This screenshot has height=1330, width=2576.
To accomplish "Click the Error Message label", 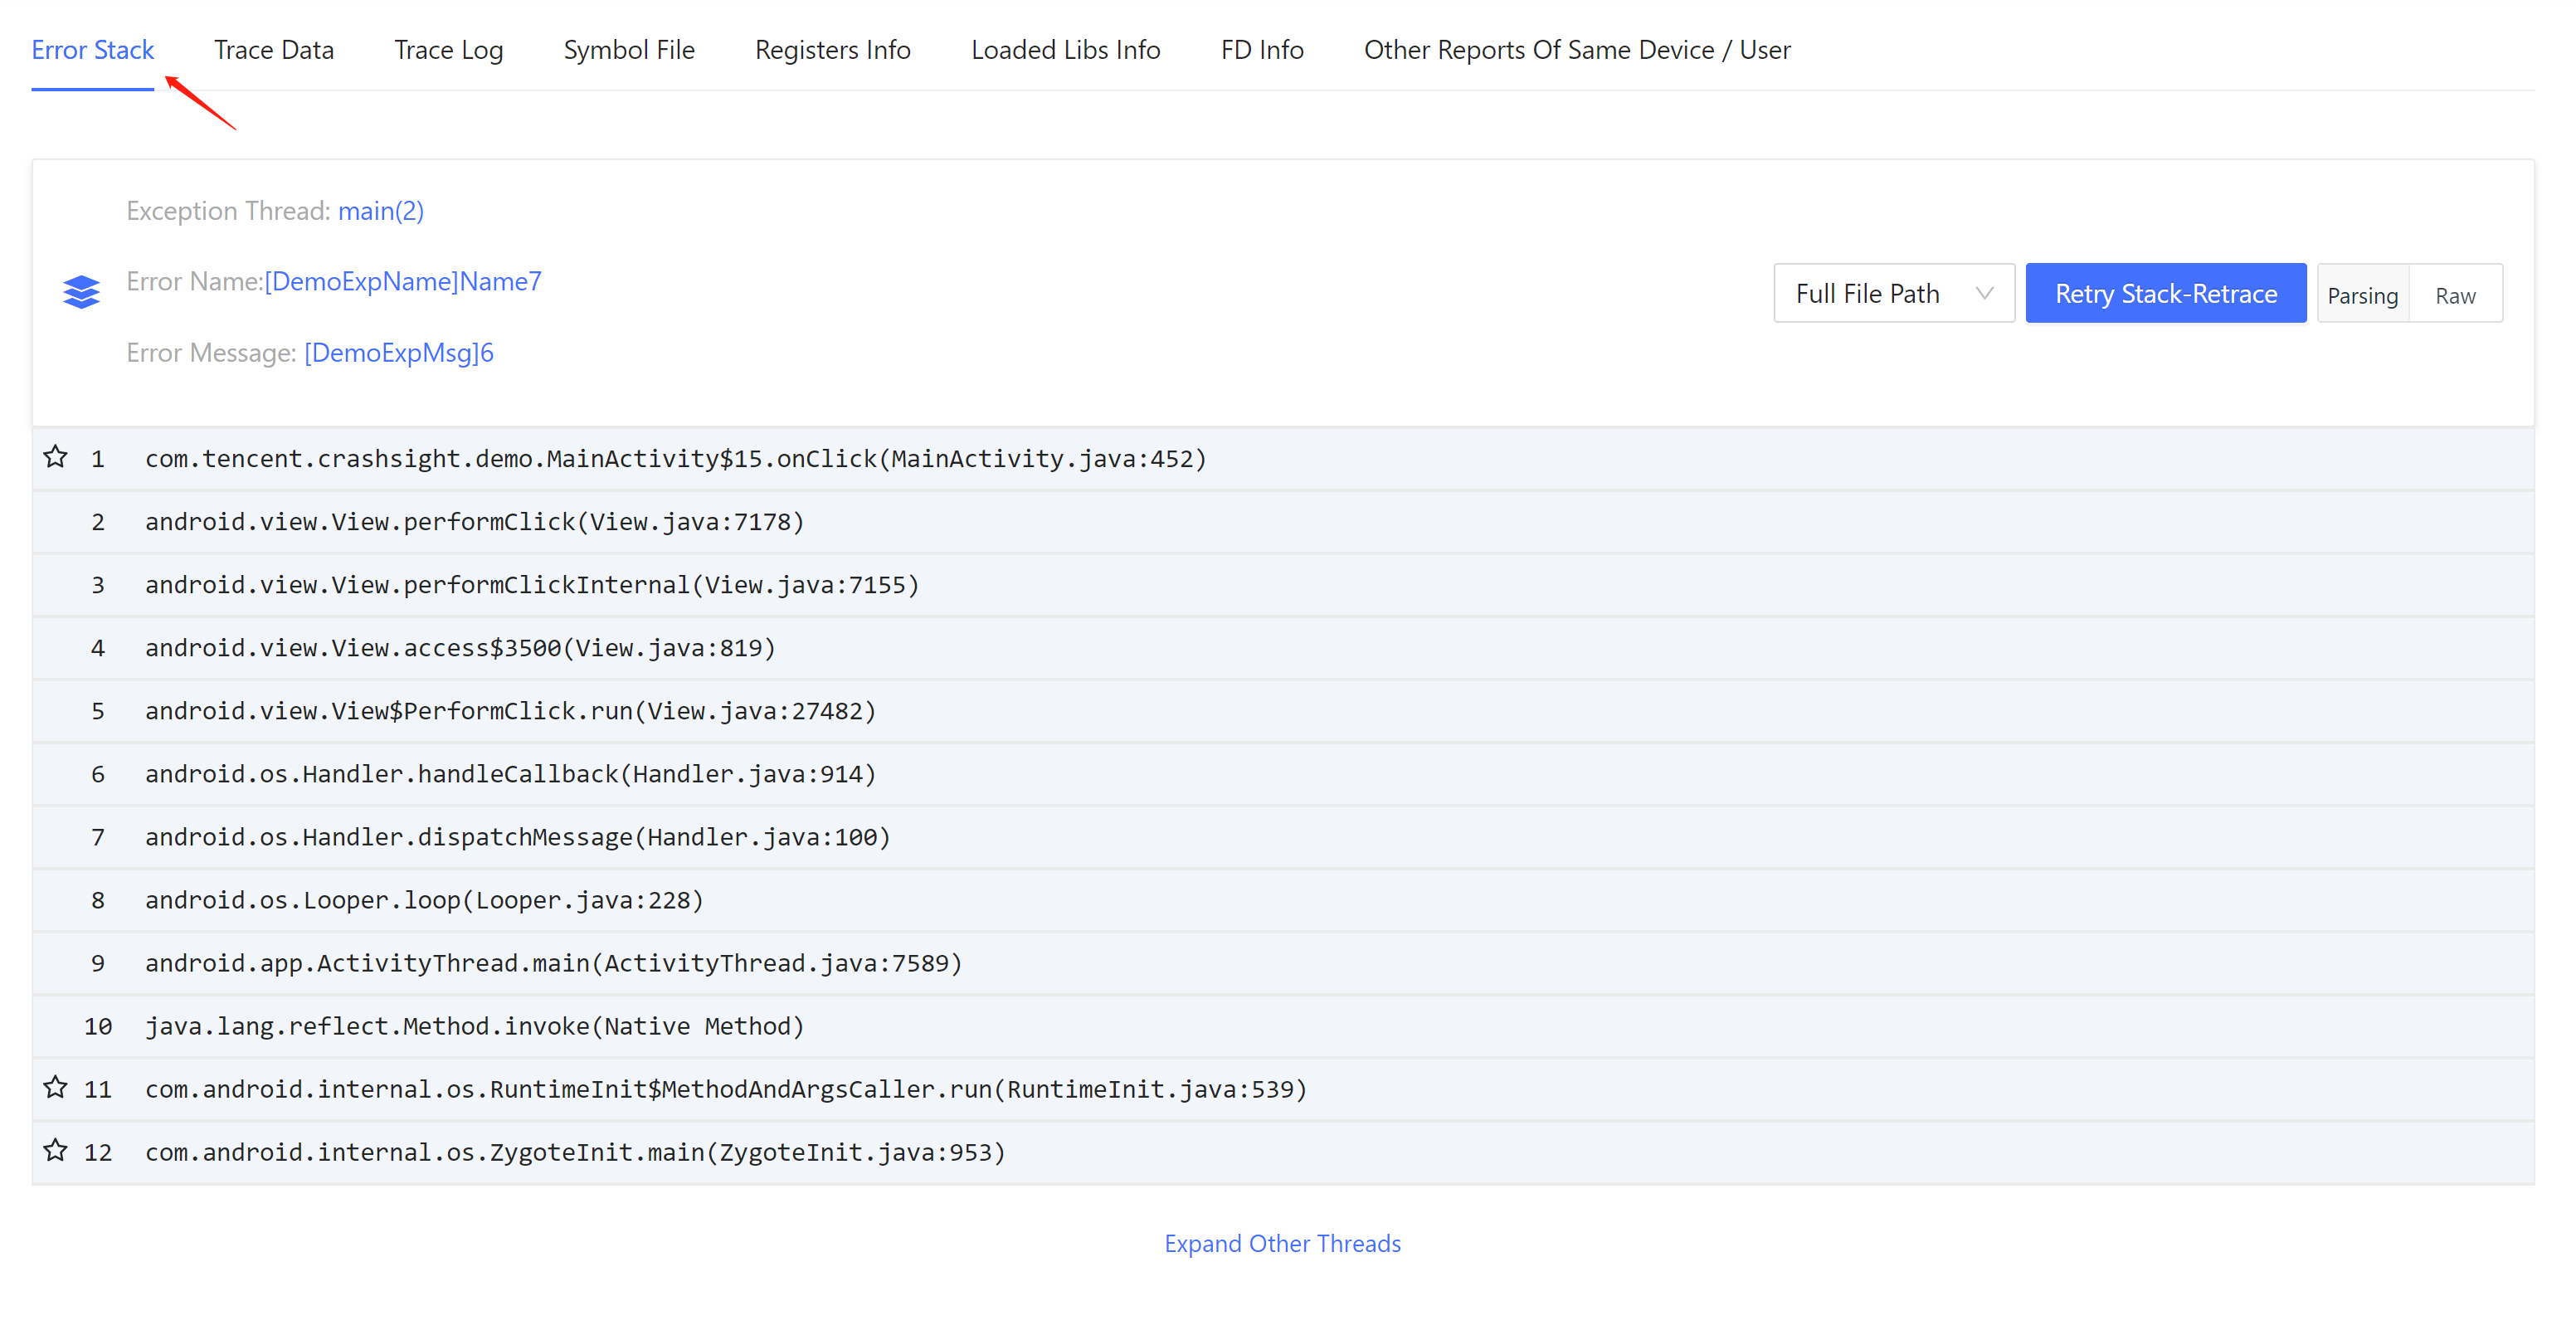I will [x=211, y=353].
